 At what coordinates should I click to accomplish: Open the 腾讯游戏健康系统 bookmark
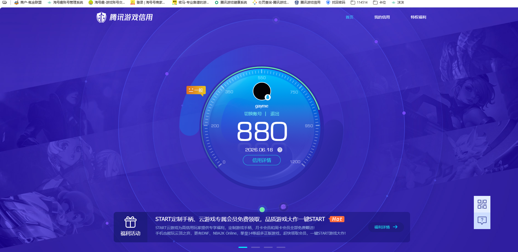231,2
